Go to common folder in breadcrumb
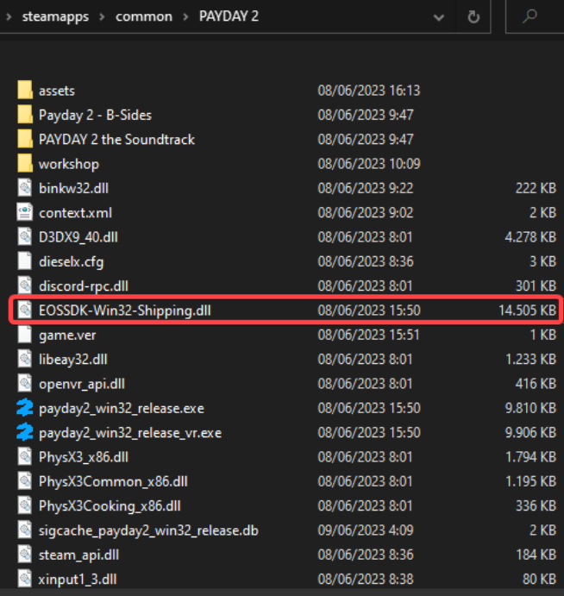Viewport: 564px width, 596px height. 144,16
